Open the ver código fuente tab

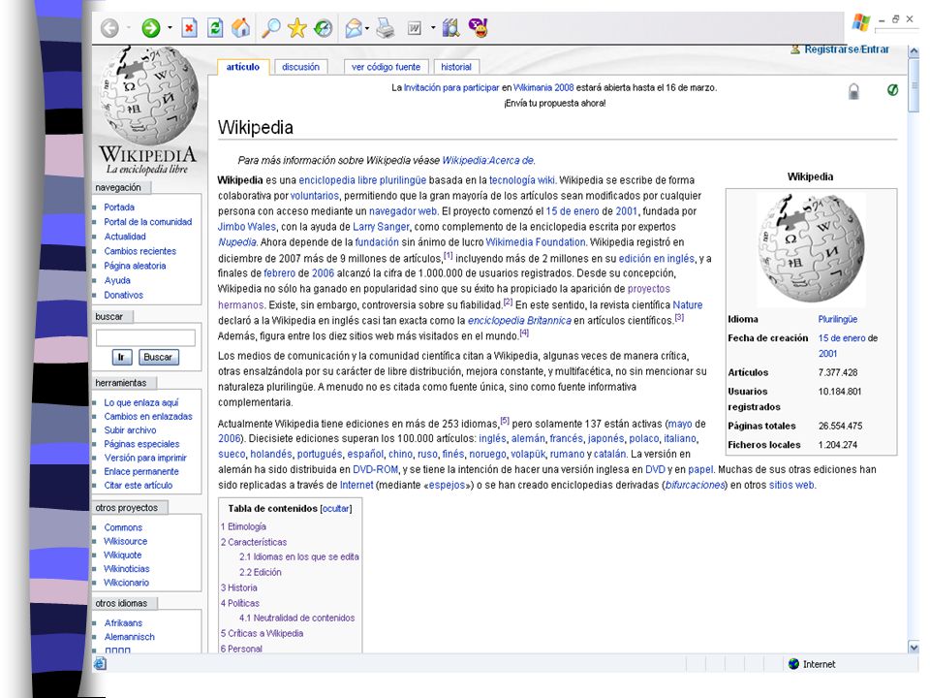click(387, 67)
